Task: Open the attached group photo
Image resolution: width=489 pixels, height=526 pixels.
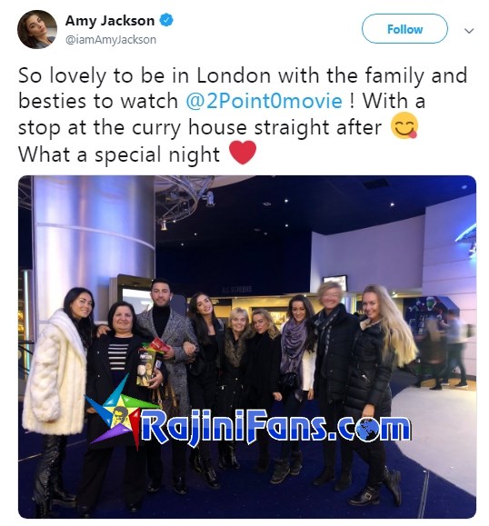Action: pyautogui.click(x=247, y=346)
